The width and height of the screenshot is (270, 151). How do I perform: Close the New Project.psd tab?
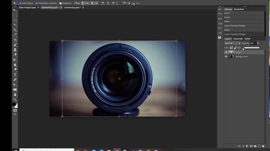pyautogui.click(x=38, y=8)
